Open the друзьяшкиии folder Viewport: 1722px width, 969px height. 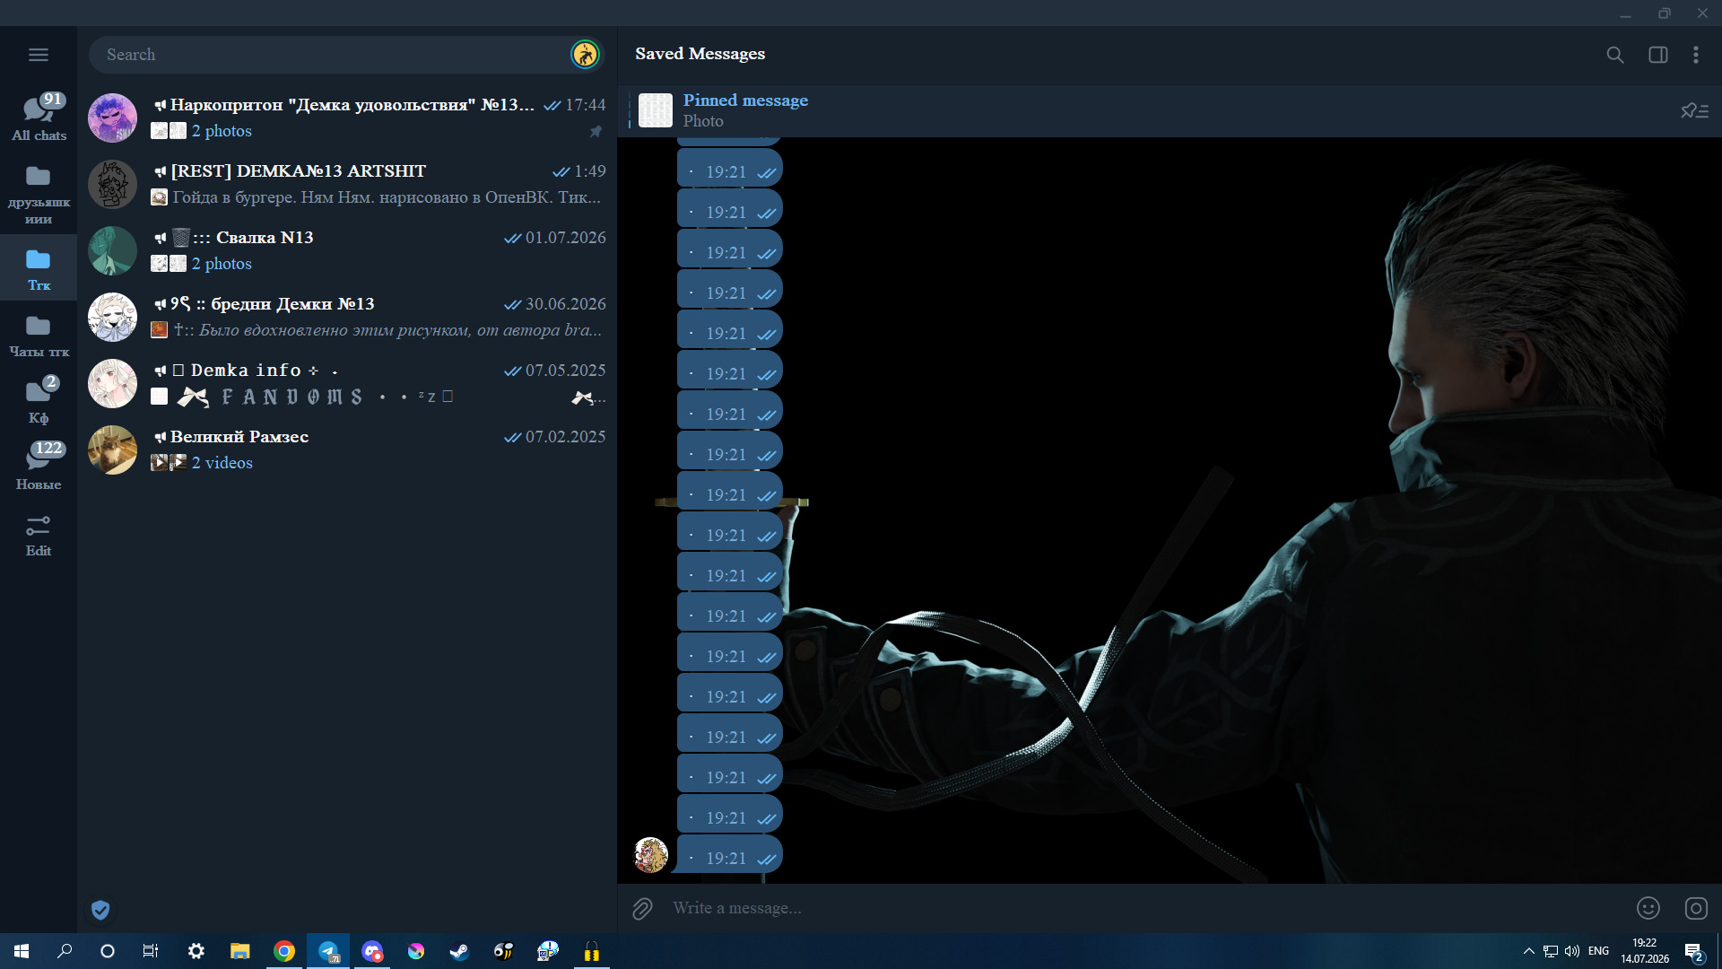coord(39,194)
